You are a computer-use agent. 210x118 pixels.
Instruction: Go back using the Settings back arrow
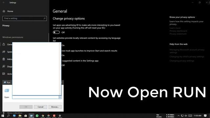pyautogui.click(x=4, y=3)
